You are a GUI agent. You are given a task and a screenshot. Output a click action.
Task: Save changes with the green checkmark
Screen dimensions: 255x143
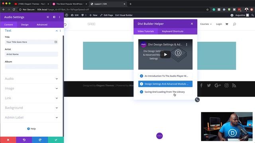pos(56,140)
